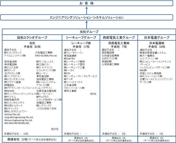This screenshot has height=143, width=176.
Task: Select ㈱エクシオモバイル entry
Action: [x=14, y=79]
